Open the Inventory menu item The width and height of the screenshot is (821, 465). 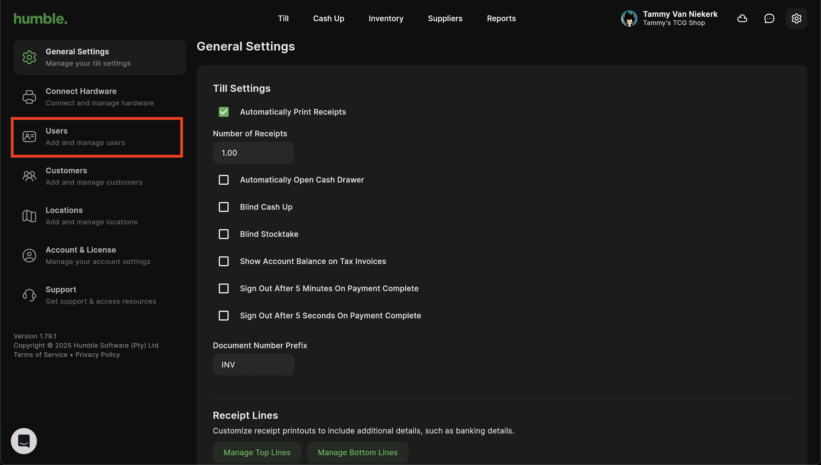386,18
